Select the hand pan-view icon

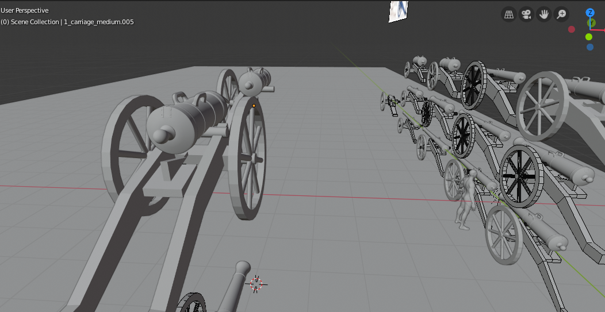click(x=543, y=14)
